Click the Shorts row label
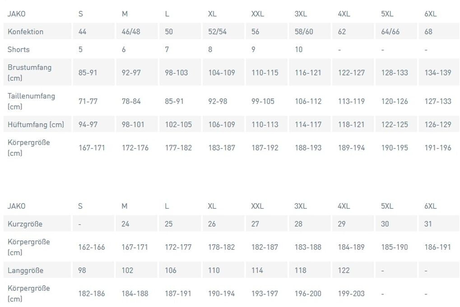The image size is (460, 307). point(19,50)
